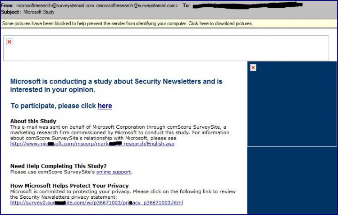Click the subject text 'Microsoft Study'
This screenshot has height=215, width=338.
point(39,12)
